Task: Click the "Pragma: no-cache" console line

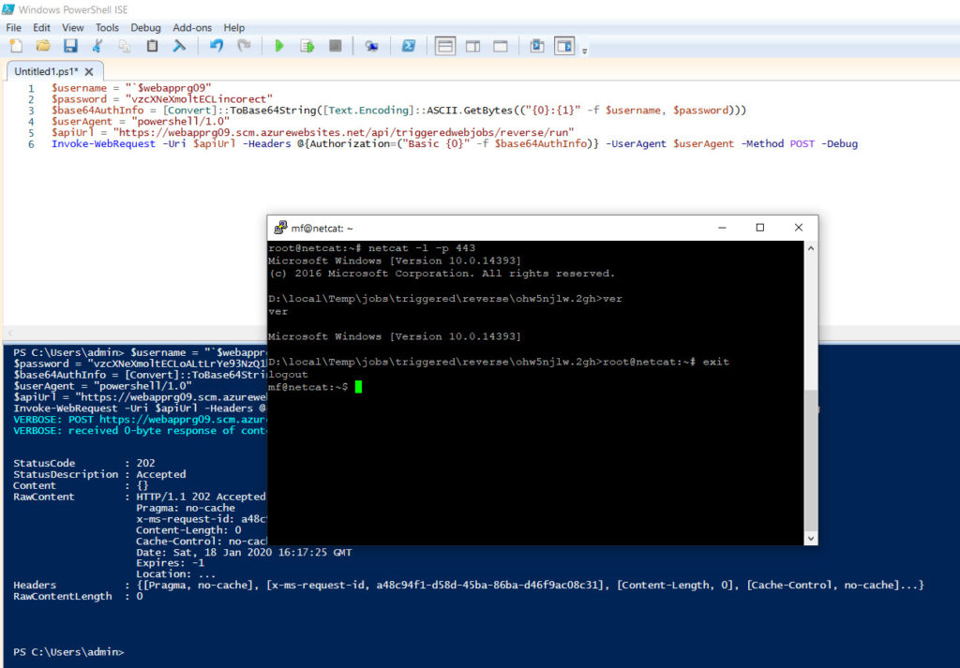Action: (x=186, y=508)
